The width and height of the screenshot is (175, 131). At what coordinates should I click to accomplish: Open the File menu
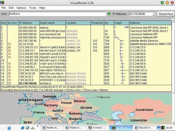click(x=4, y=8)
